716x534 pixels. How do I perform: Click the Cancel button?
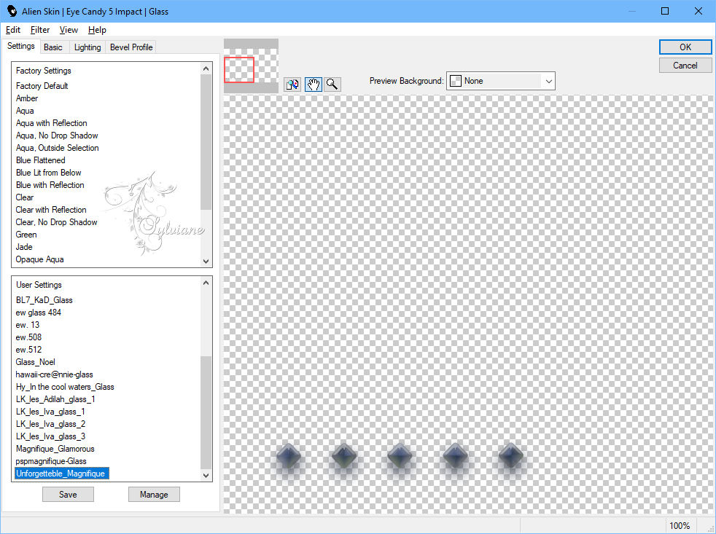685,66
